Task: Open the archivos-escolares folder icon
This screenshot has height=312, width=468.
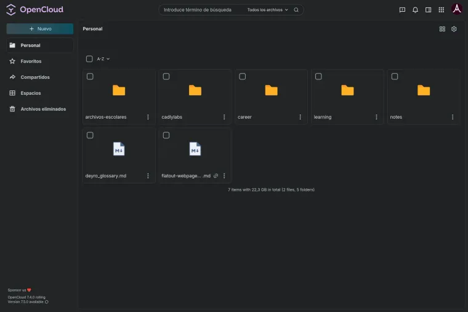Action: [x=119, y=90]
